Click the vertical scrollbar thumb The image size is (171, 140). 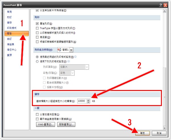tap(164, 97)
